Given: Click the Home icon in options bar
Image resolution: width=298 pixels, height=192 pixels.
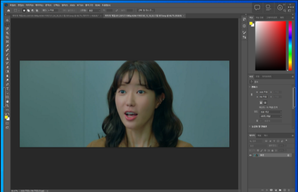Looking at the screenshot, I should click(x=8, y=10).
